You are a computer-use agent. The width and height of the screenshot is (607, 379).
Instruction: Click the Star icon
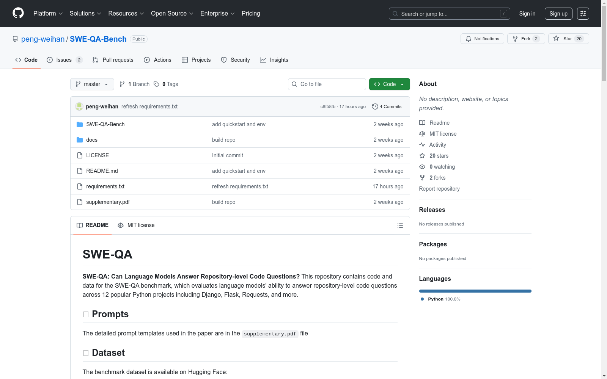[x=556, y=38]
